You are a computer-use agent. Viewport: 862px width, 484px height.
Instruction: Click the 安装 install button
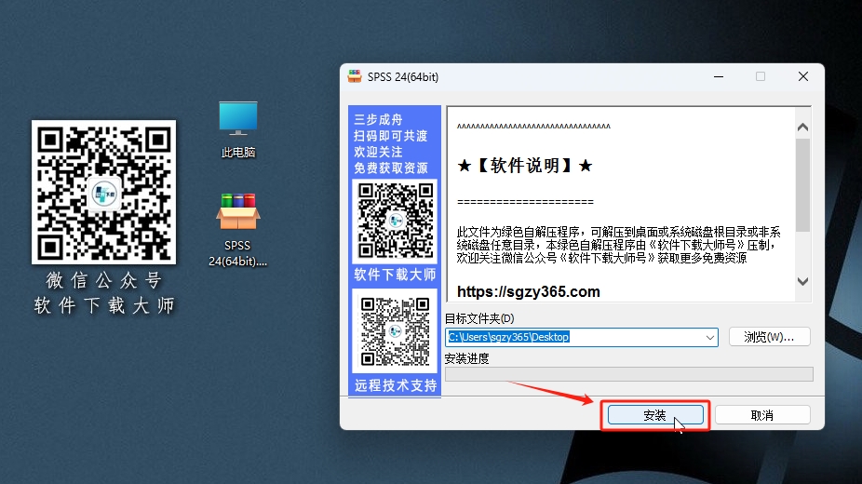click(654, 415)
